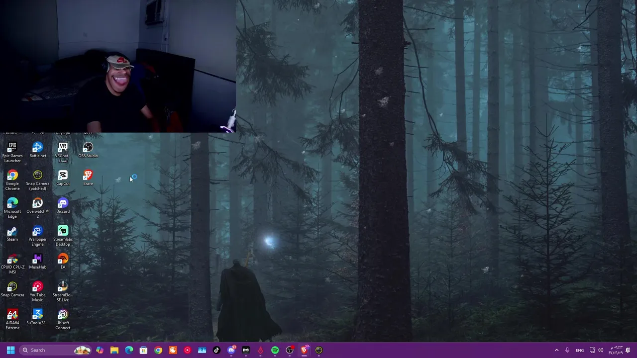Open File Explorer from the taskbar
Screen dimensions: 637x358
tap(114, 350)
